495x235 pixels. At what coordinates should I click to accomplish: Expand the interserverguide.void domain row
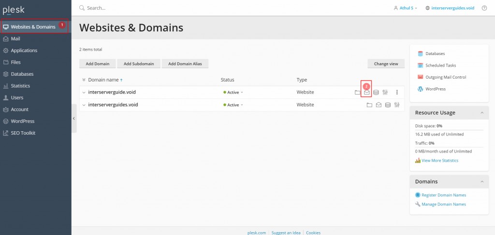click(84, 92)
